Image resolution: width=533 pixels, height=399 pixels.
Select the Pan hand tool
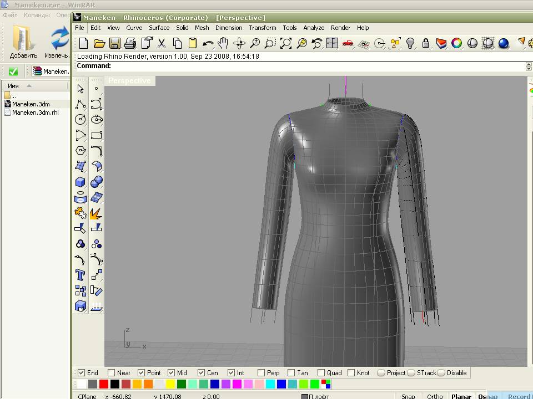[223, 43]
